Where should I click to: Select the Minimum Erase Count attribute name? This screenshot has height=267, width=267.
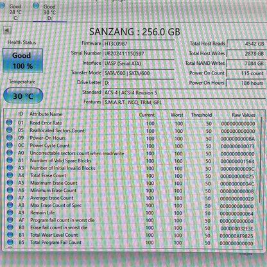point(53,190)
